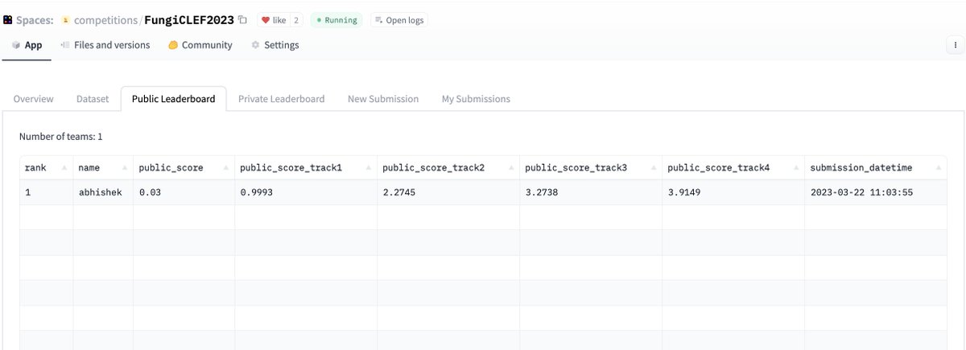Click the submission_datetime header label
The width and height of the screenshot is (966, 350).
(x=861, y=168)
